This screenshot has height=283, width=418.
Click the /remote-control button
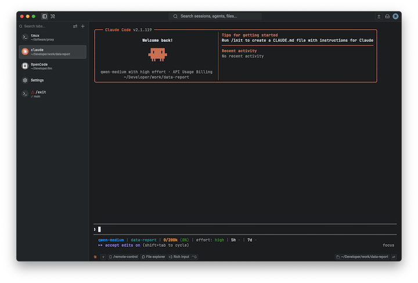(123, 257)
